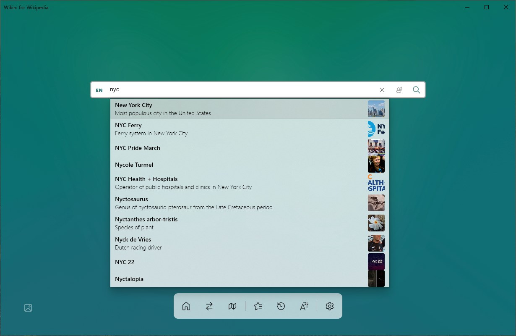The image size is (516, 336).
Task: Click the Nycole Turmel portrait thumbnail
Action: (376, 164)
